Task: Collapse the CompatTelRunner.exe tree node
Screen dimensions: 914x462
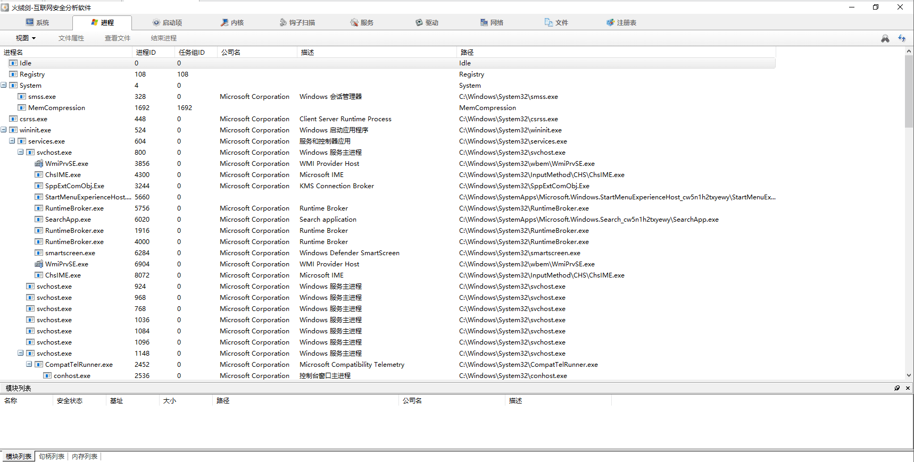Action: (29, 364)
